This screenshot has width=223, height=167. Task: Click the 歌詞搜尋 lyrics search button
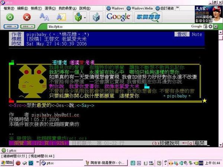click(x=148, y=17)
